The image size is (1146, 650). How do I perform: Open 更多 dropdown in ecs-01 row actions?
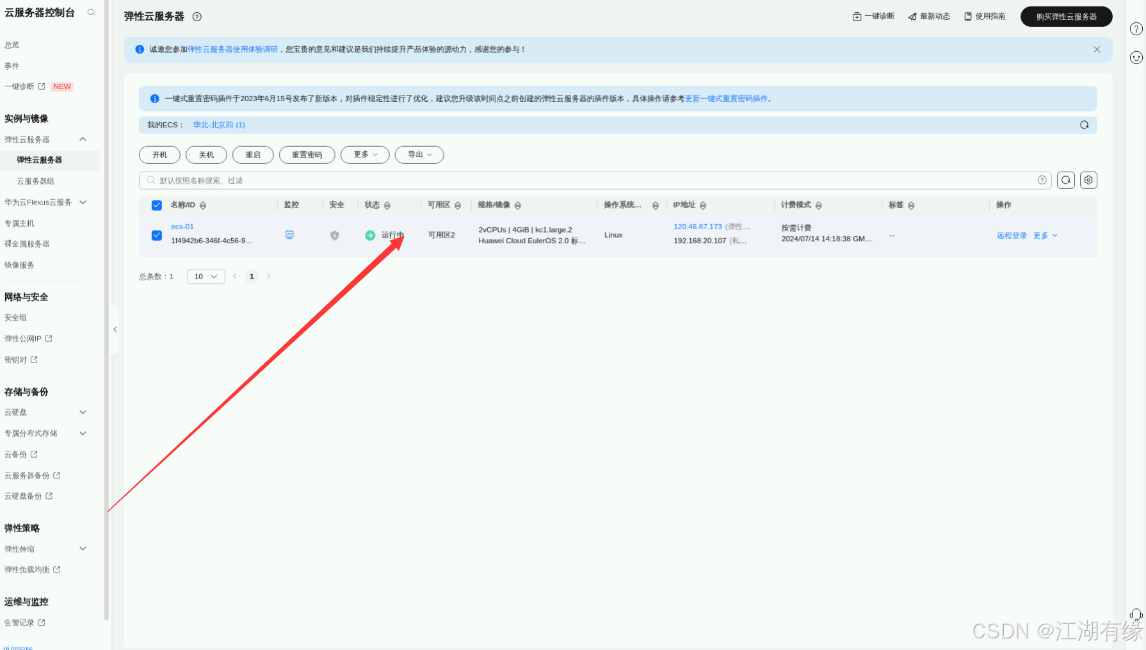(x=1045, y=236)
